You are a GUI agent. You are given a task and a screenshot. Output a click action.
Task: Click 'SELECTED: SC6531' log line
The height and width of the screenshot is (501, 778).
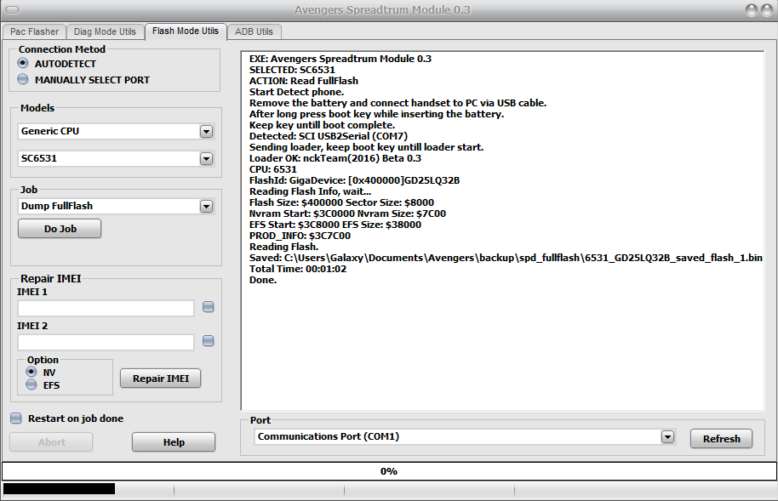[x=292, y=70]
